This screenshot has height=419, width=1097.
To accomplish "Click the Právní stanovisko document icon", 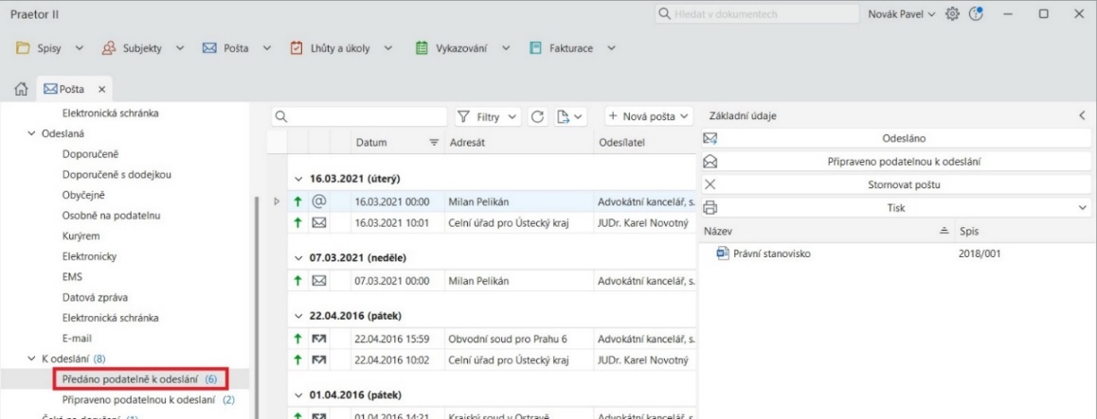I will pos(722,253).
